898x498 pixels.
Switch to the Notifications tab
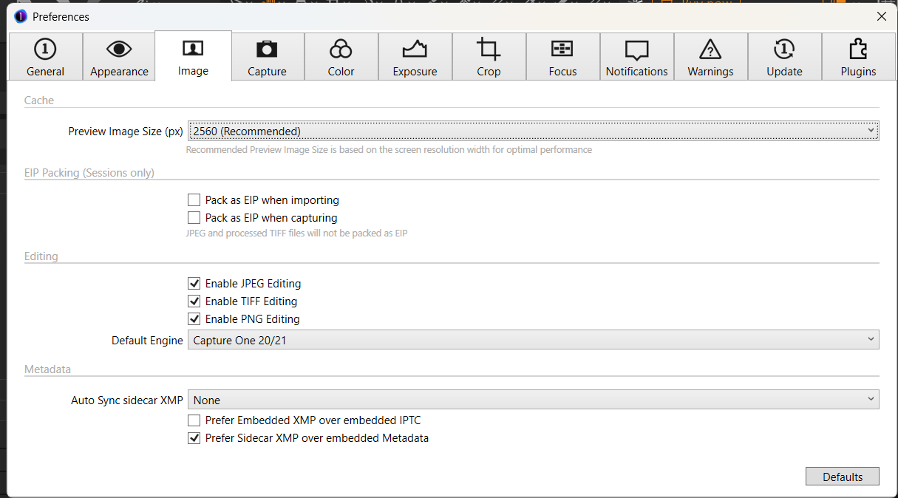click(x=636, y=57)
